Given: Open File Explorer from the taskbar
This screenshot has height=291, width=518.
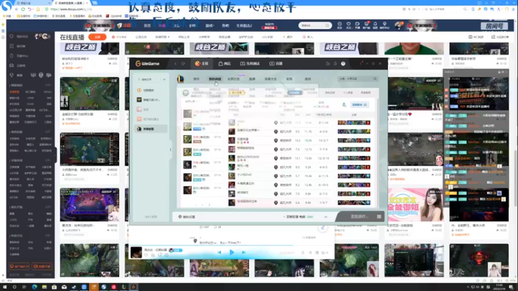Looking at the screenshot, I should pyautogui.click(x=44, y=287).
